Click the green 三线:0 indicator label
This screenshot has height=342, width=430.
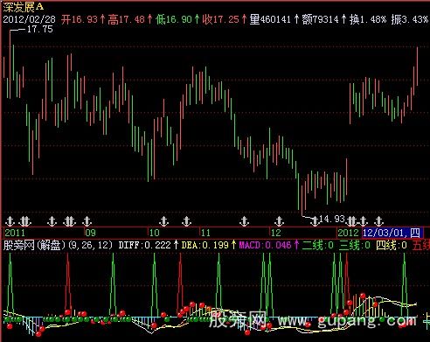coord(355,245)
